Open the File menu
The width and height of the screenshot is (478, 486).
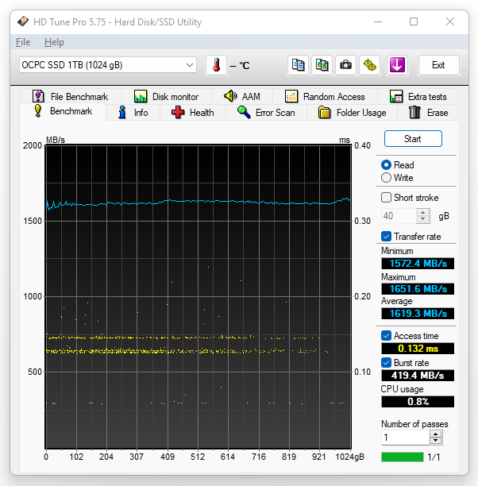coord(23,42)
